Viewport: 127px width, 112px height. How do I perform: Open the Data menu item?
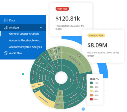(23, 20)
